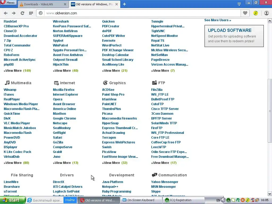Open the Multimedia category heading
Screen dimensions: 272x204
point(21,83)
